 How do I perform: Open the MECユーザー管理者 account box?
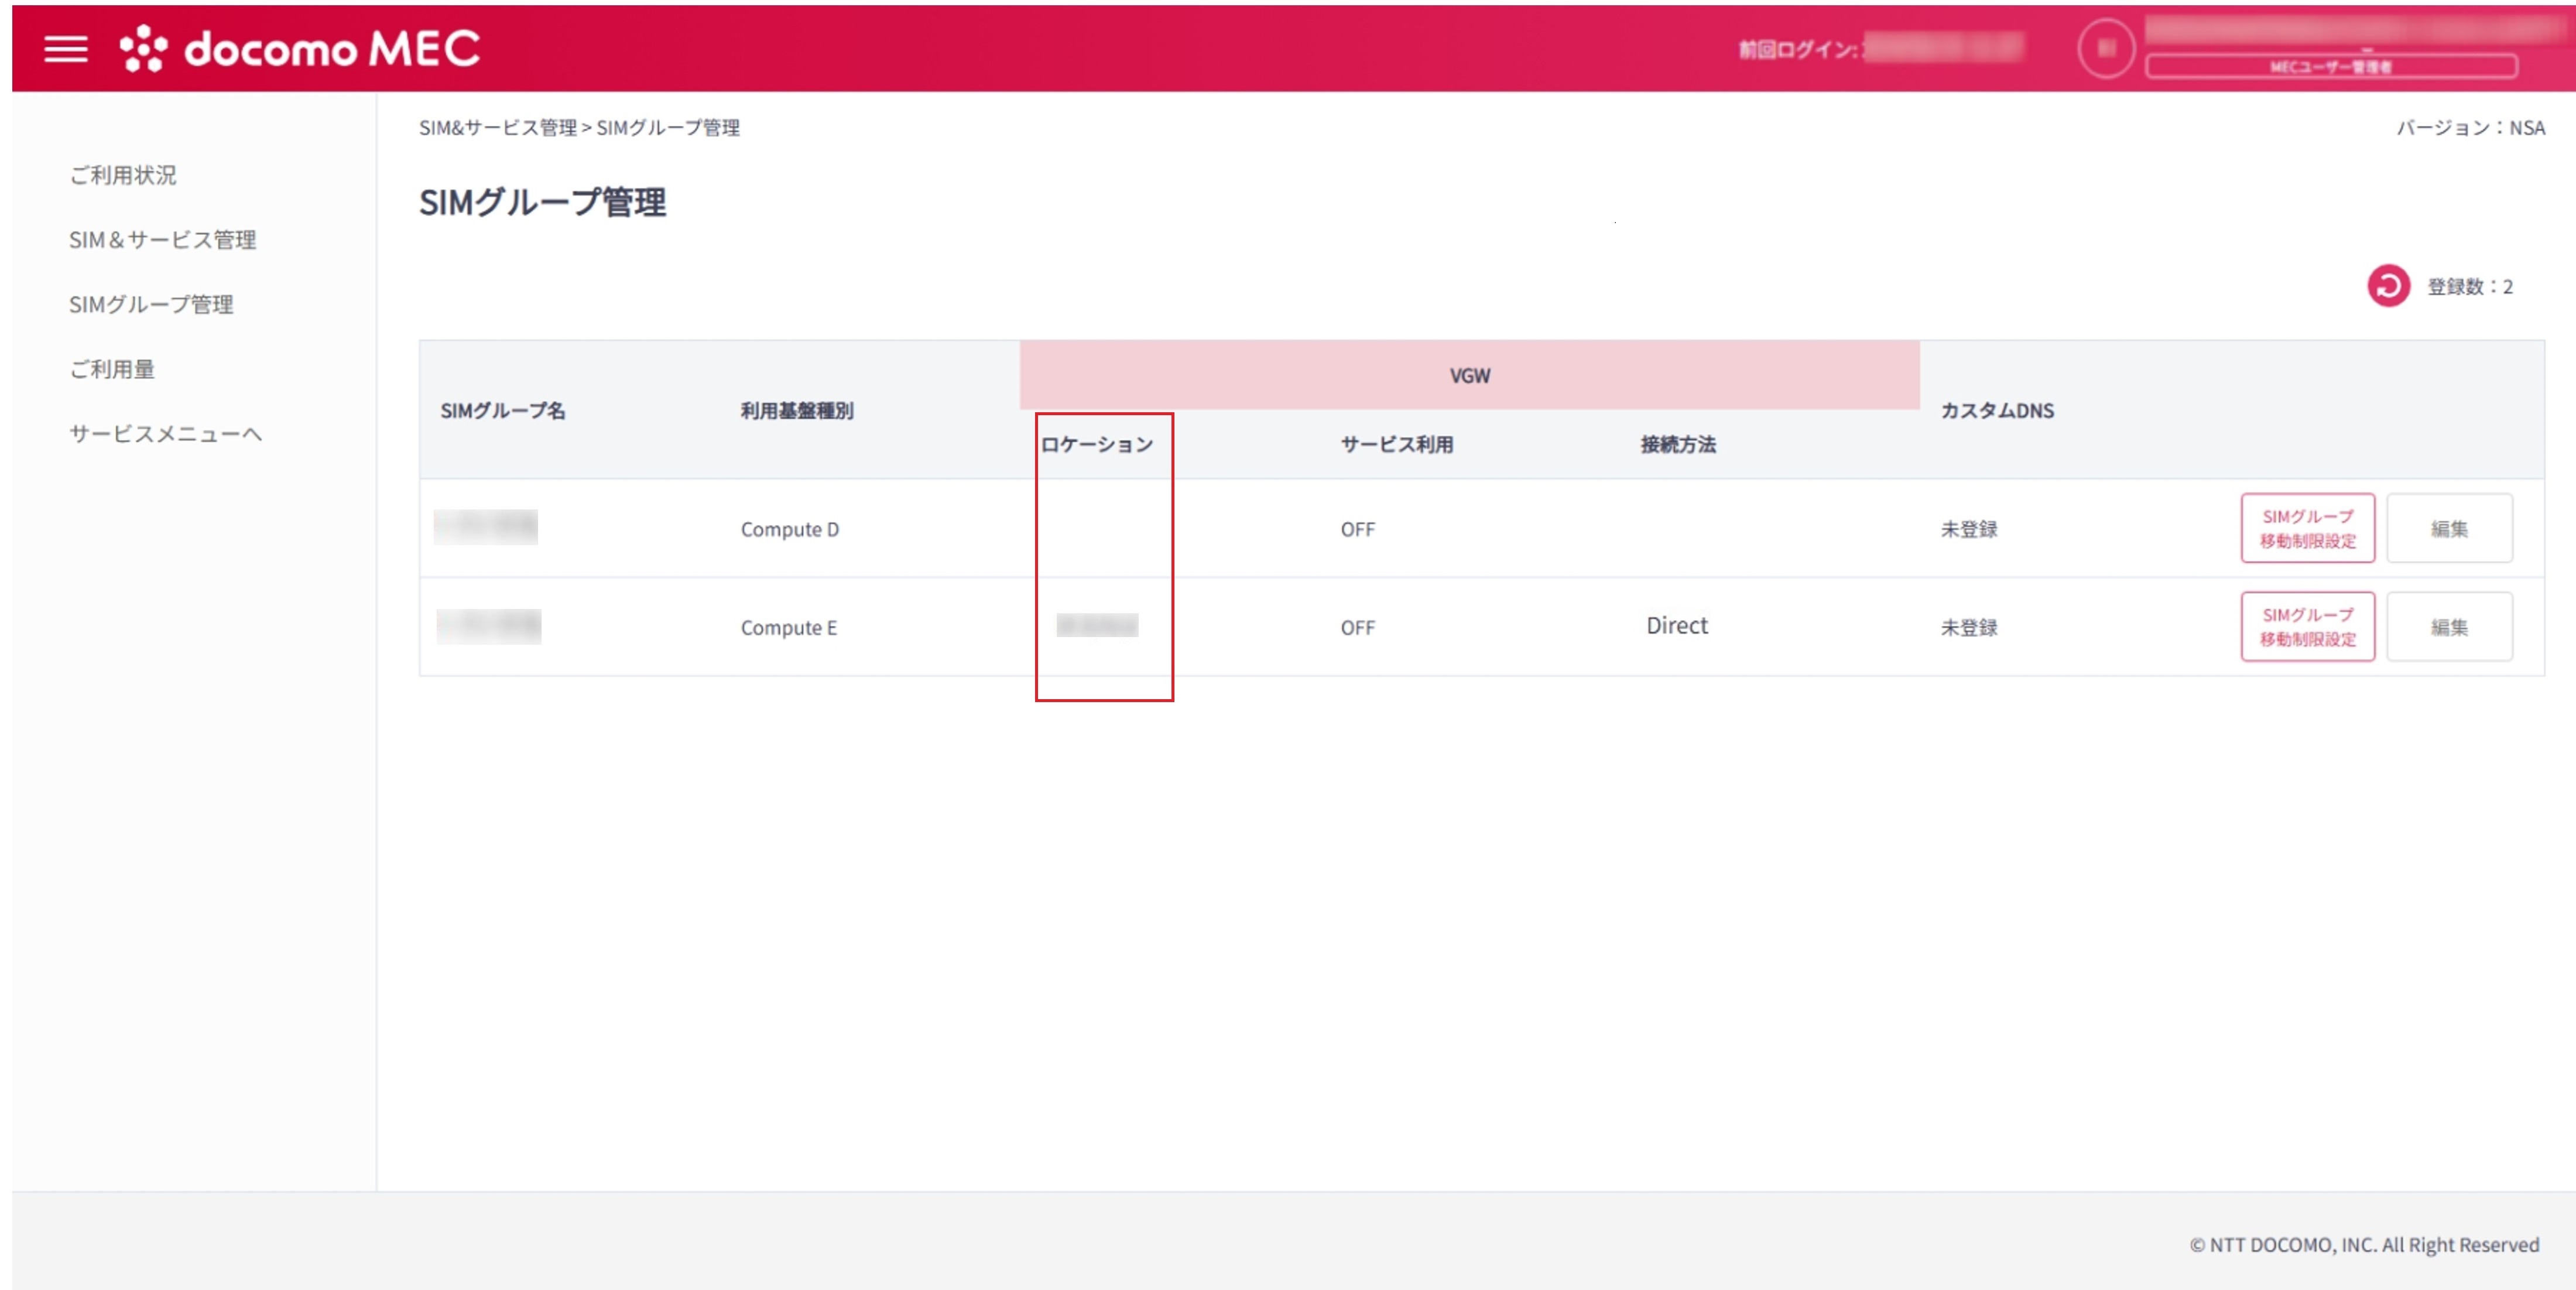(2330, 67)
